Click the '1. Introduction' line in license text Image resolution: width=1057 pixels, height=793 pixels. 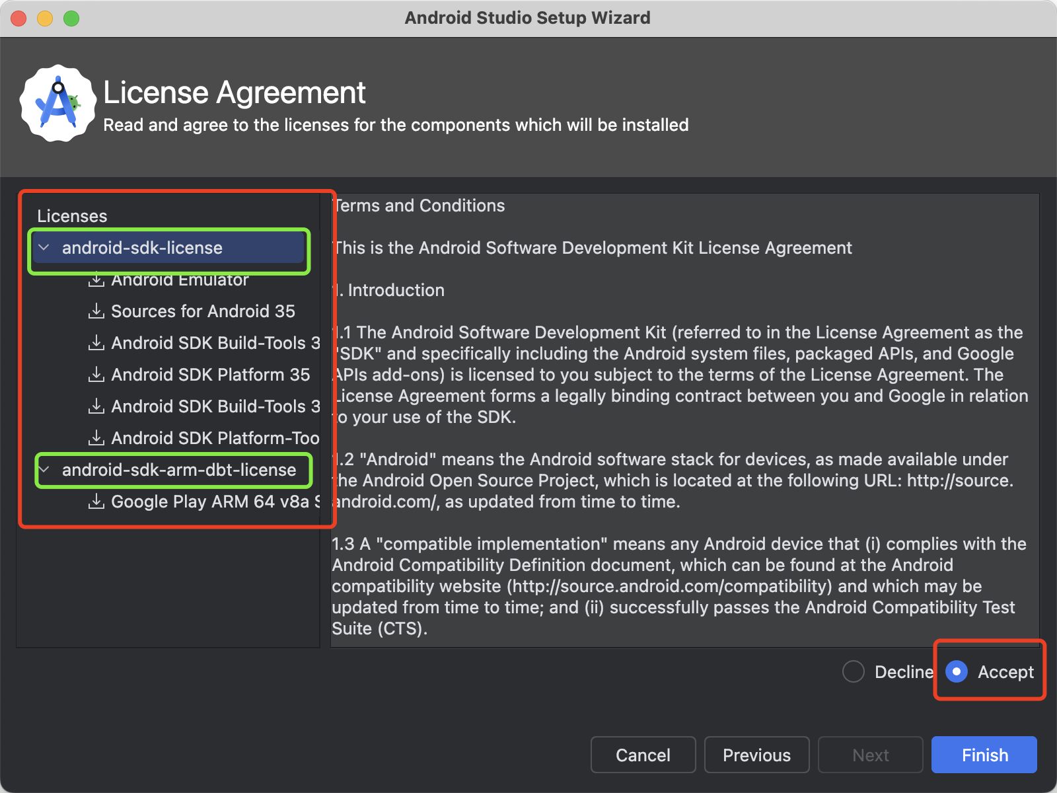pyautogui.click(x=388, y=290)
